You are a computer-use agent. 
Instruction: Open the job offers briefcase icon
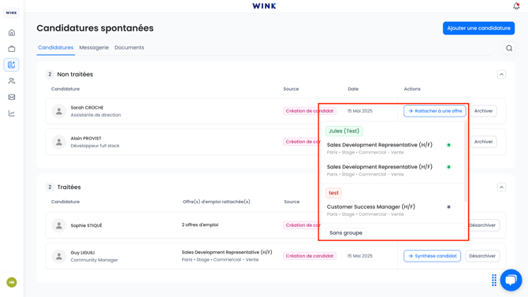point(12,49)
